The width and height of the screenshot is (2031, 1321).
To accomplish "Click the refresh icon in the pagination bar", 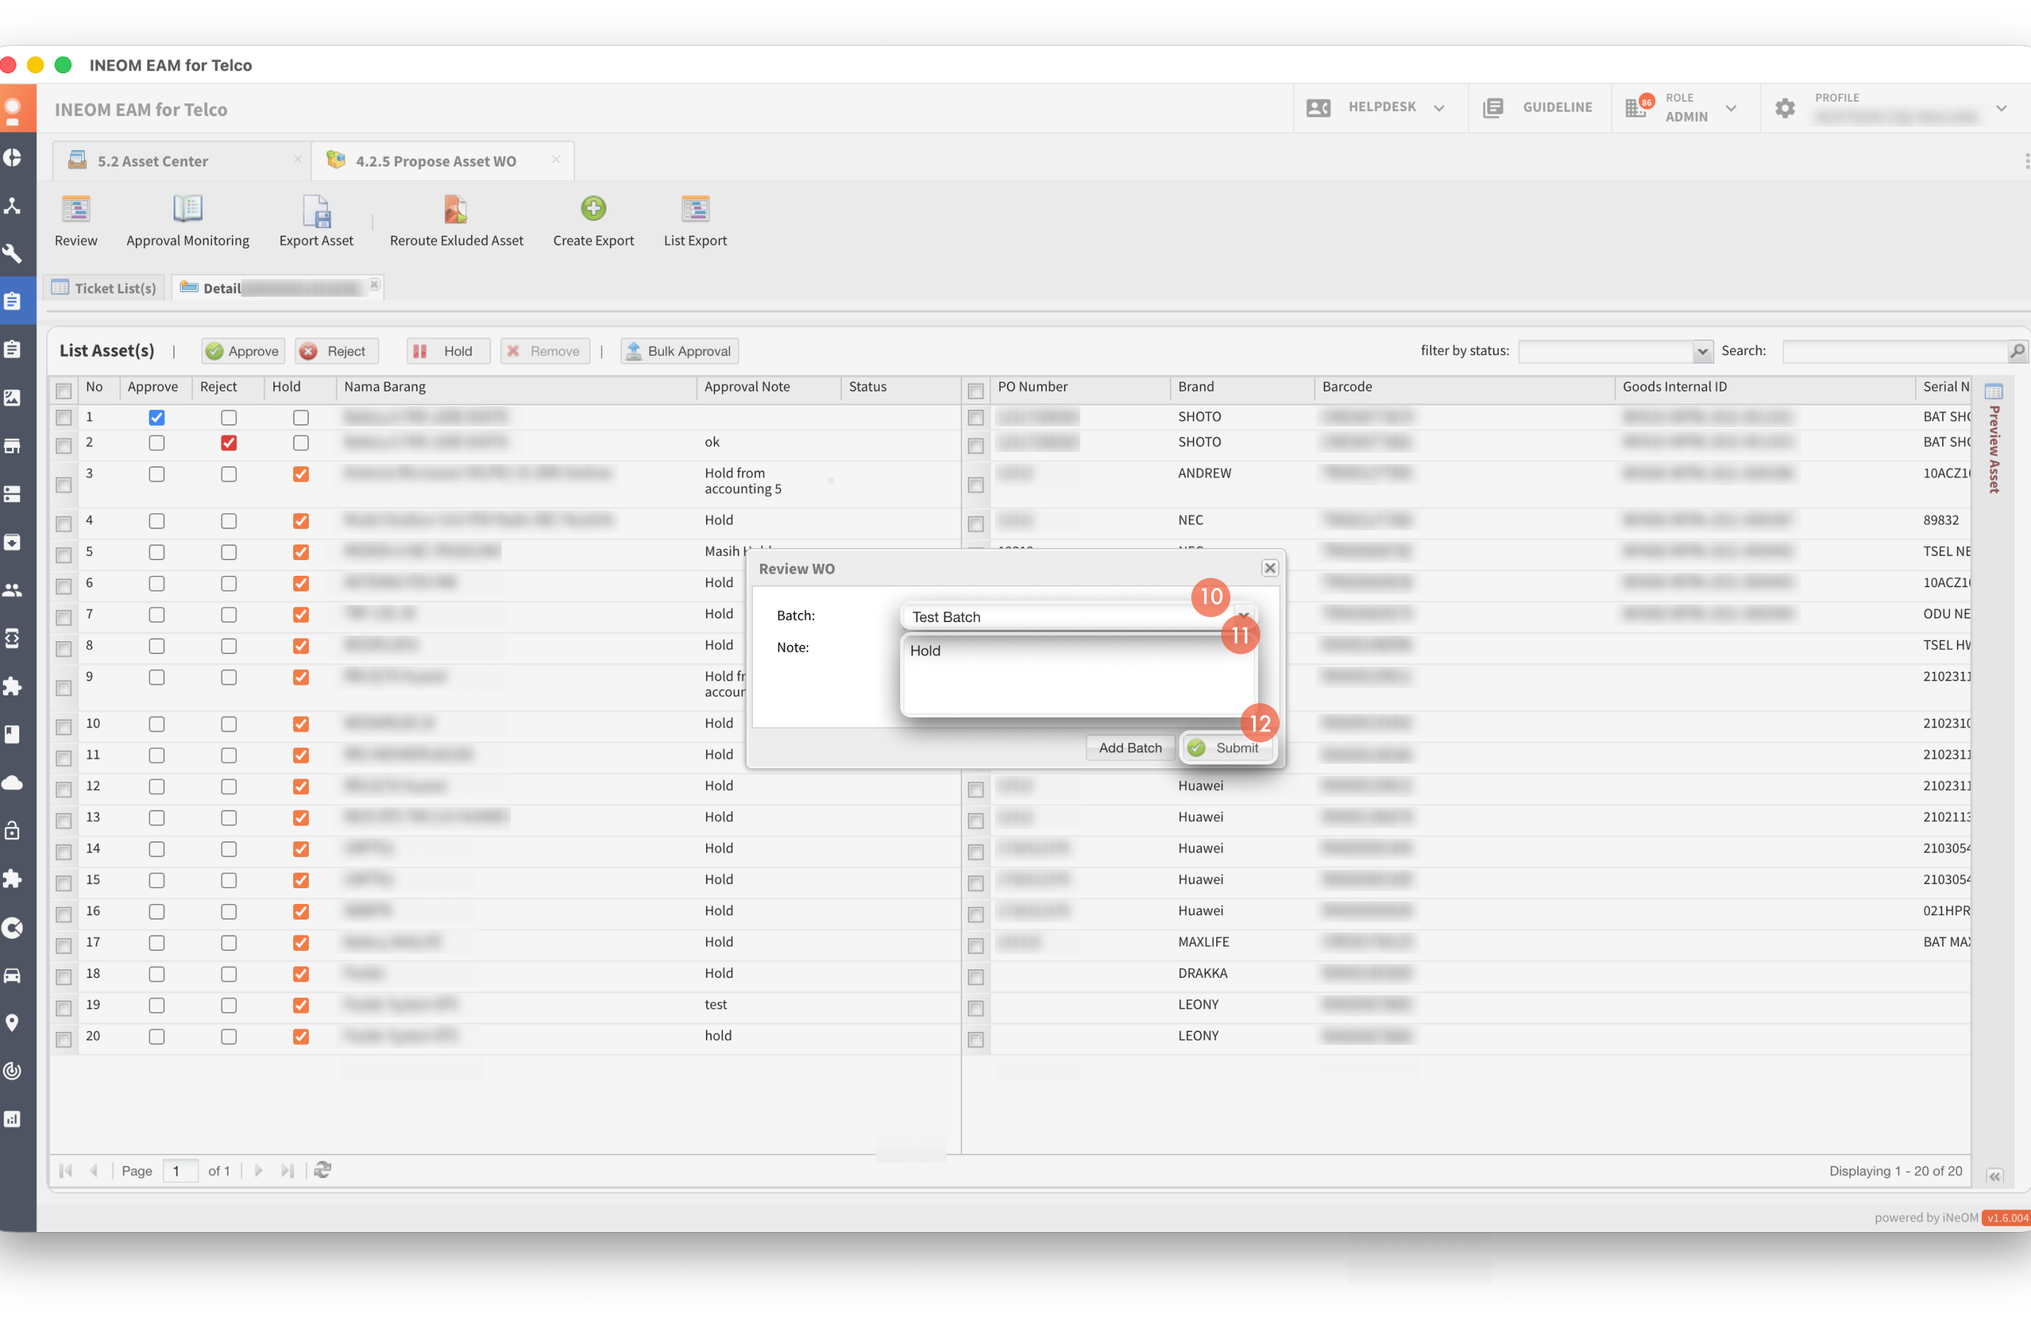I will (322, 1170).
